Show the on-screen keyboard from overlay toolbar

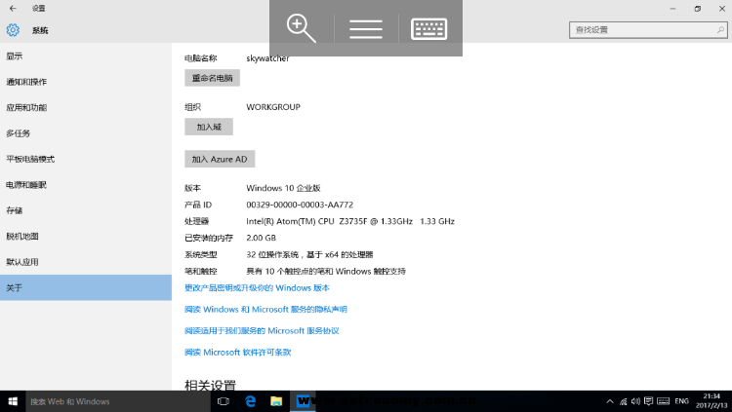429,29
